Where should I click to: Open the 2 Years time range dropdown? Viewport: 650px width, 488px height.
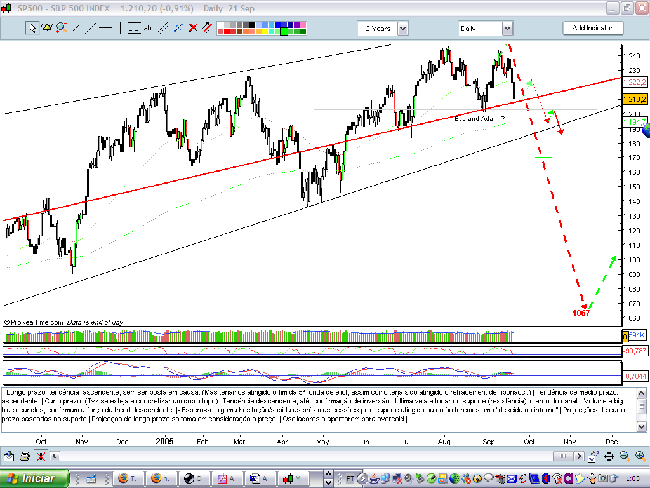pos(402,28)
